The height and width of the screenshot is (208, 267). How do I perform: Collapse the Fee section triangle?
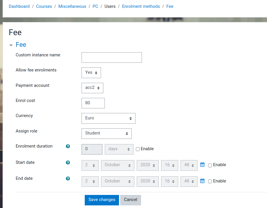coord(11,45)
